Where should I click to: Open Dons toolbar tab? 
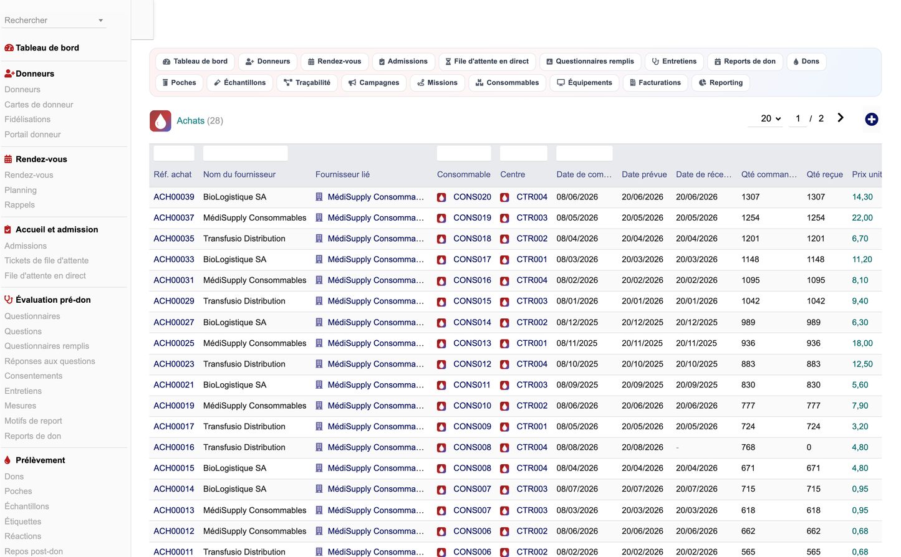point(806,62)
